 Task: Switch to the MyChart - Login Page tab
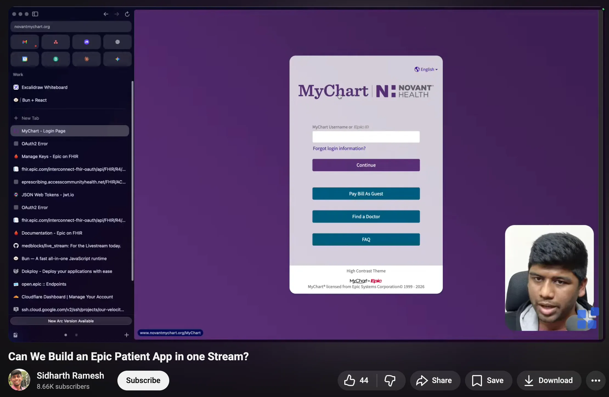(x=69, y=131)
